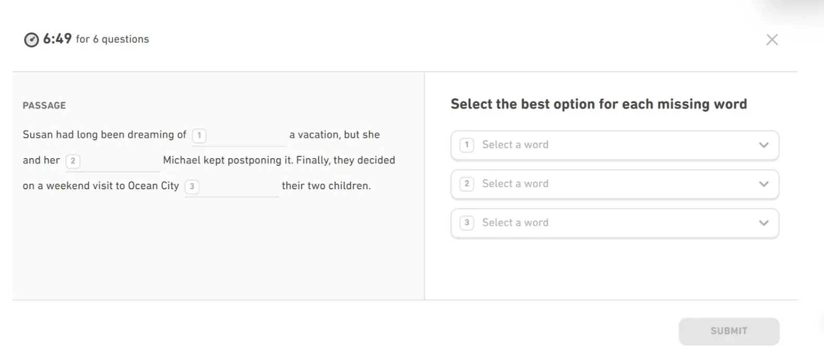This screenshot has width=824, height=358.
Task: Click the number 1 badge in the passage
Action: click(x=199, y=135)
